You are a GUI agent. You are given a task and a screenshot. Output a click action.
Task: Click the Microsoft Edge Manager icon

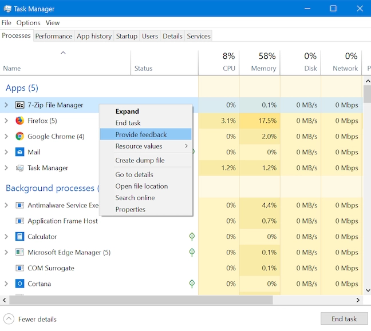[19, 252]
